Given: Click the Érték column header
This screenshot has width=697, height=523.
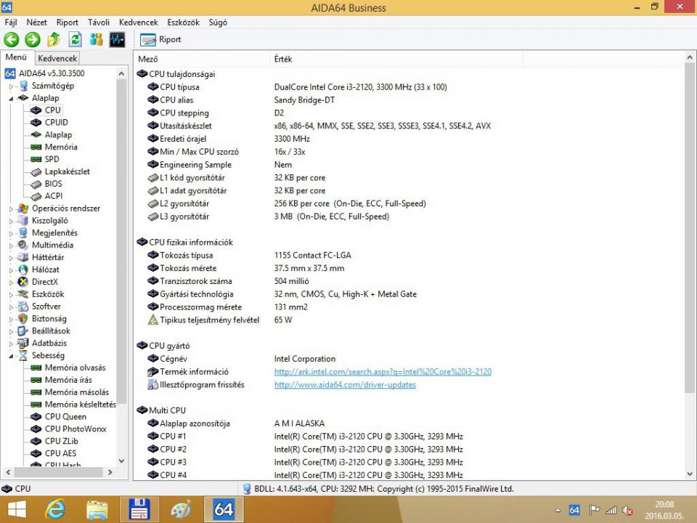Looking at the screenshot, I should 396,59.
